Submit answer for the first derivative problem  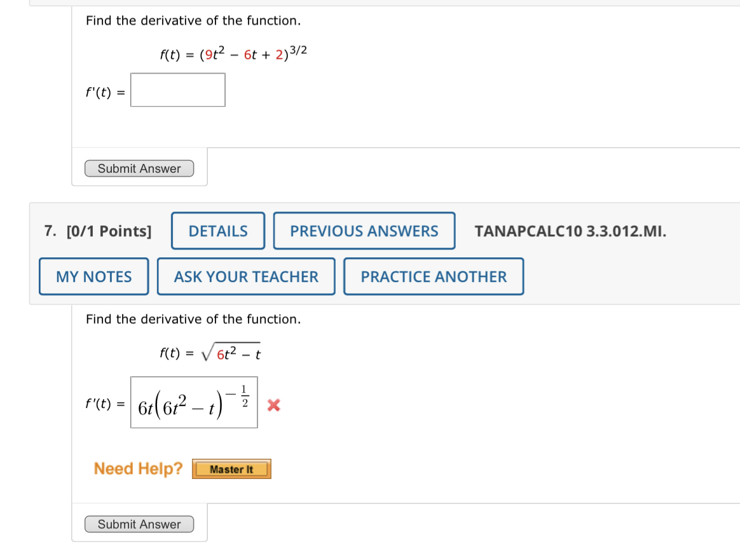tap(139, 168)
